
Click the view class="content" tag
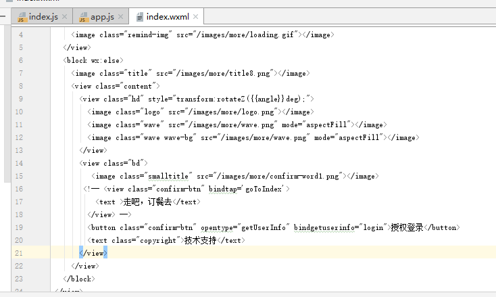tap(116, 86)
